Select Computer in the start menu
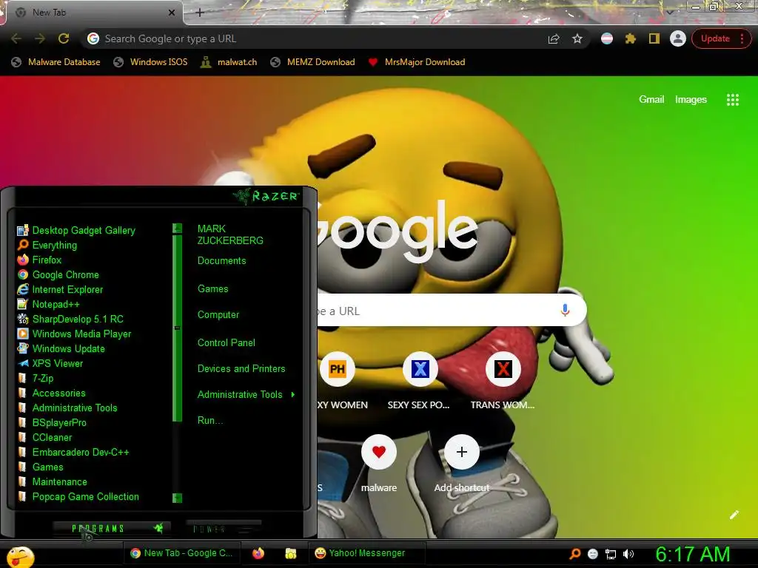Screen dimensions: 758x568 pos(218,315)
